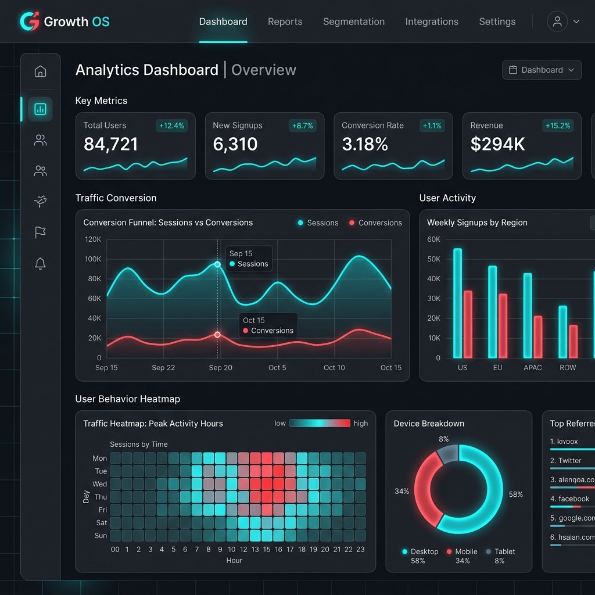
Task: Click the ROW cyan bar
Action: click(x=562, y=332)
